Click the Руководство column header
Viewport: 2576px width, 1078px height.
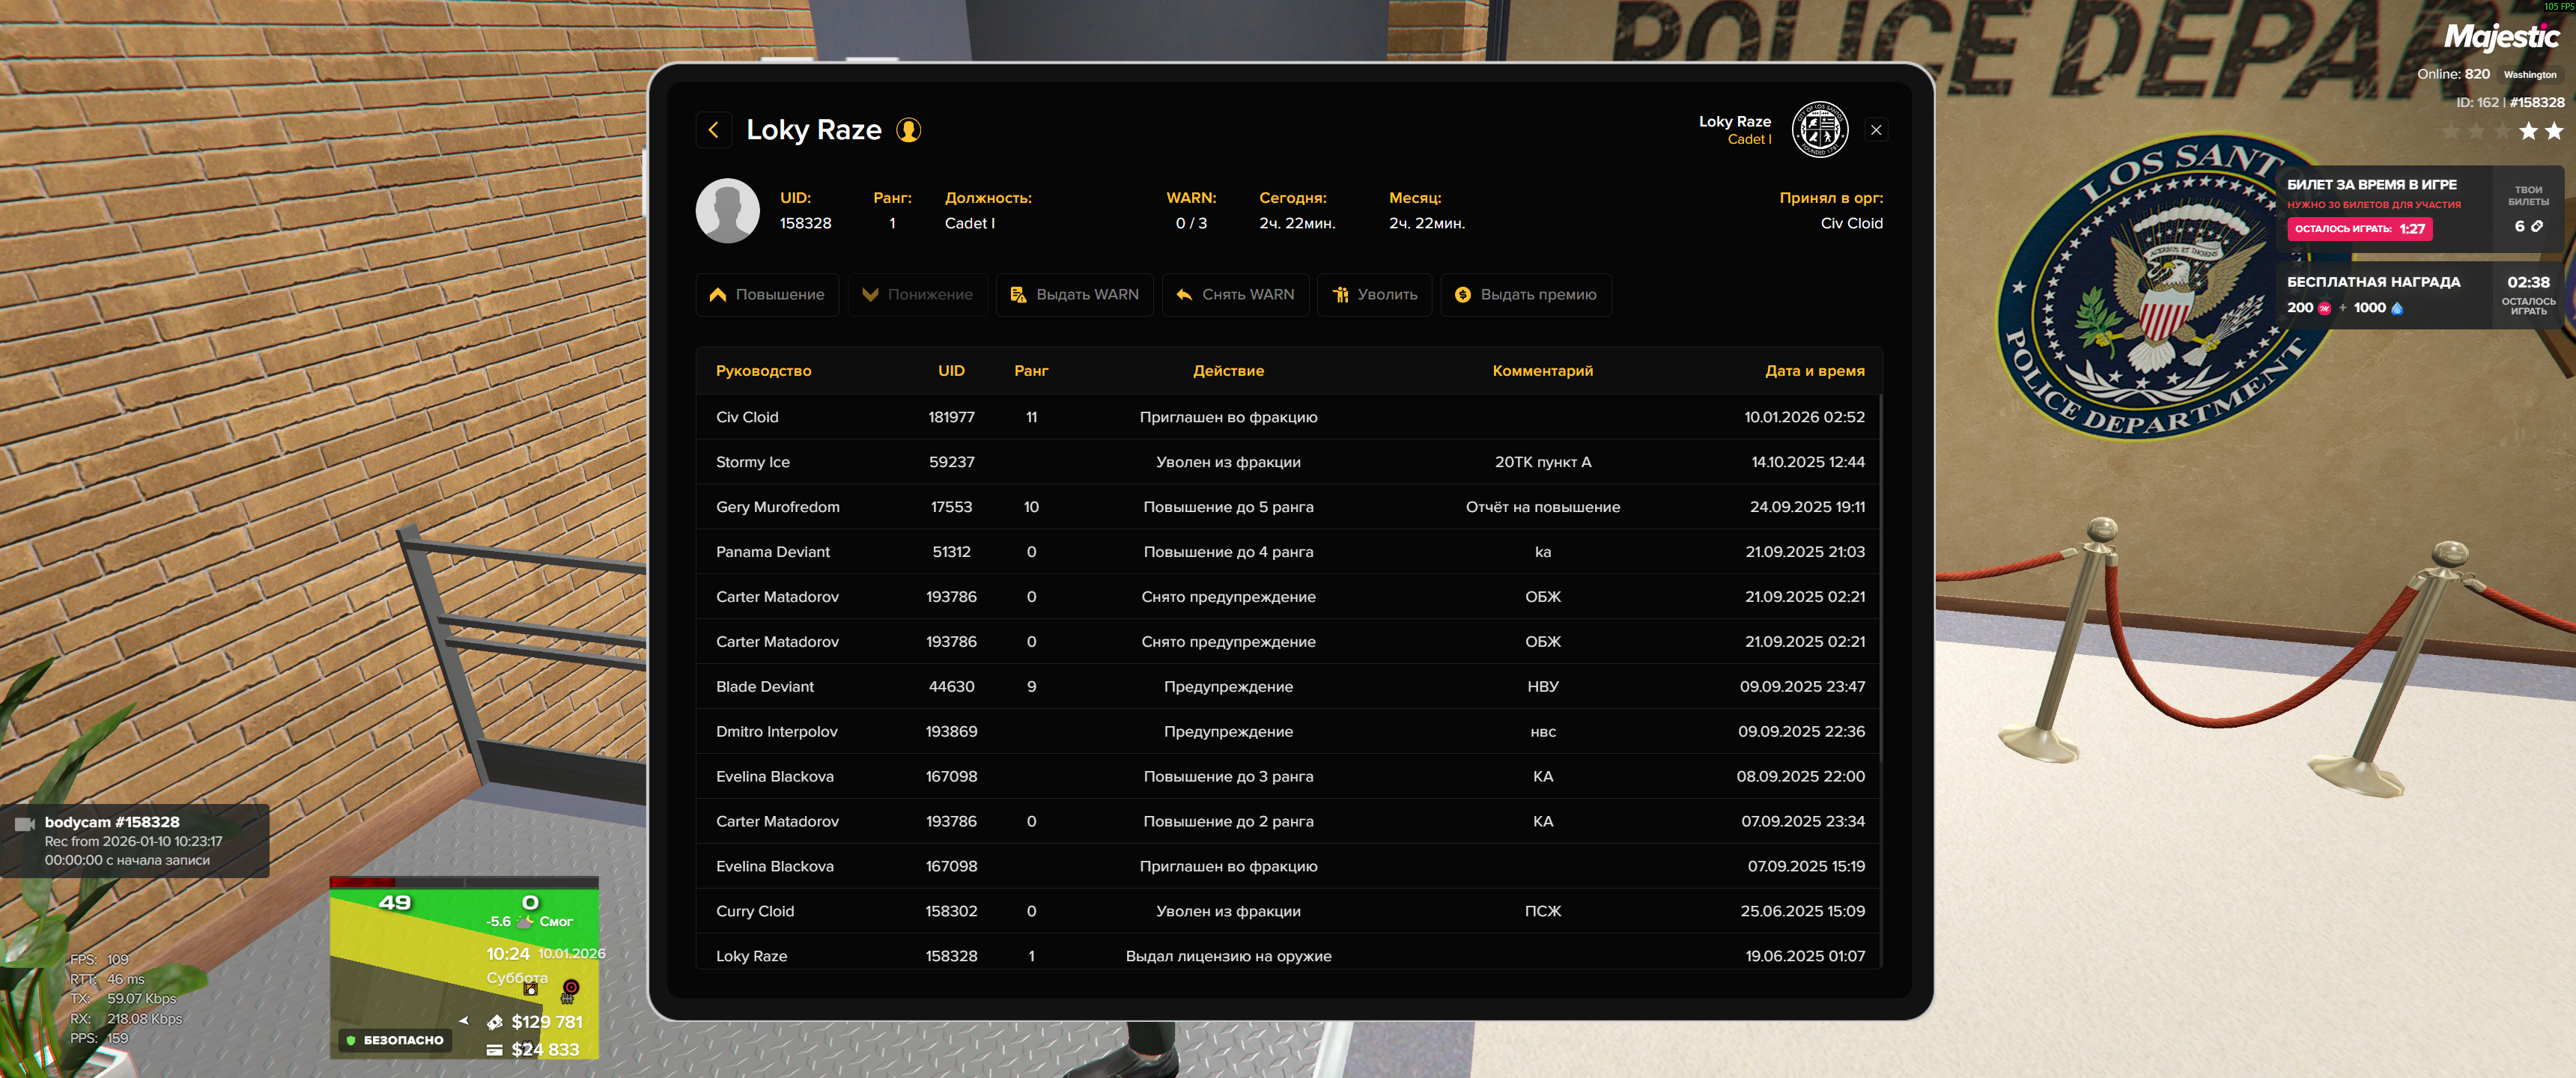coord(763,371)
